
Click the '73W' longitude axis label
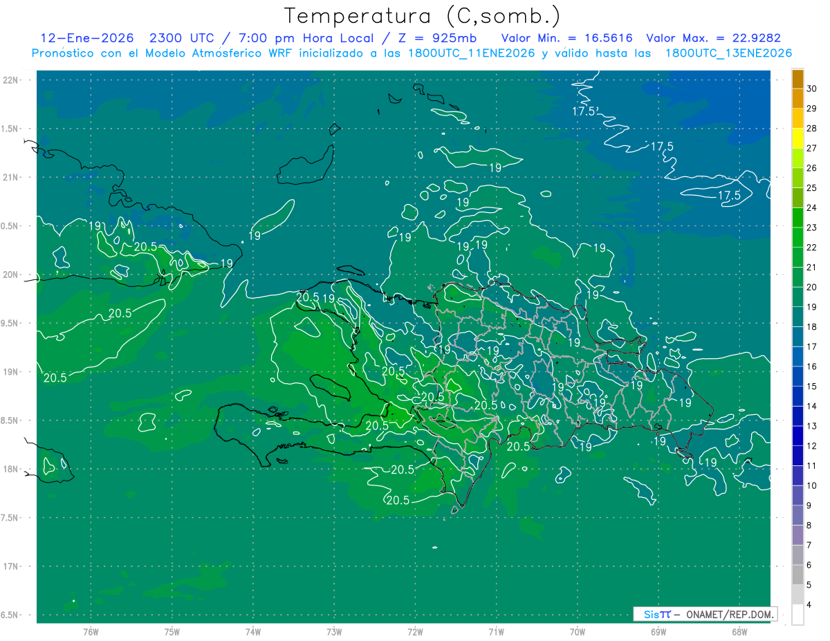[x=334, y=631]
